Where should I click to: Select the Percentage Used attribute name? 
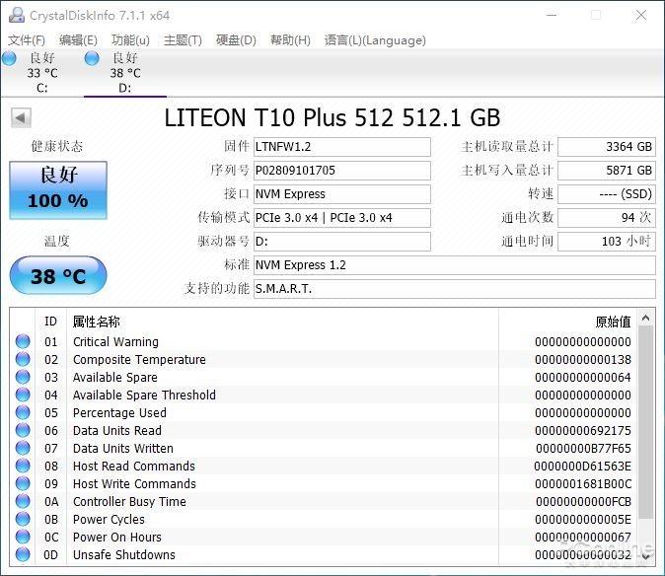[119, 413]
